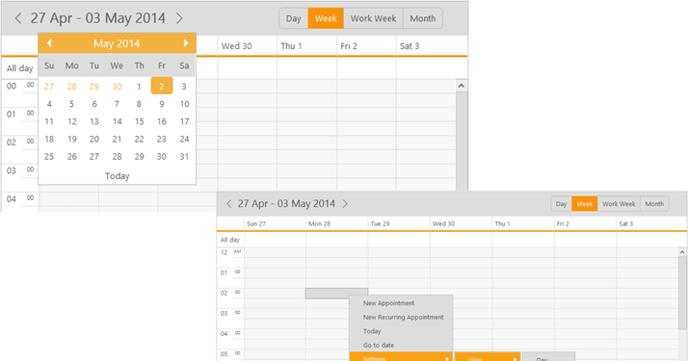Select May 16 in calendar popup
This screenshot has height=361, width=688.
pos(162,121)
